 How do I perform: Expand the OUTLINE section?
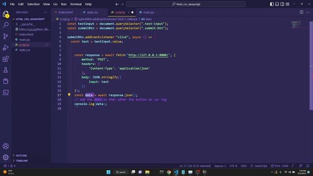click(x=22, y=155)
